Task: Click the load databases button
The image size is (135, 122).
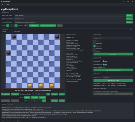Action: pos(34,26)
